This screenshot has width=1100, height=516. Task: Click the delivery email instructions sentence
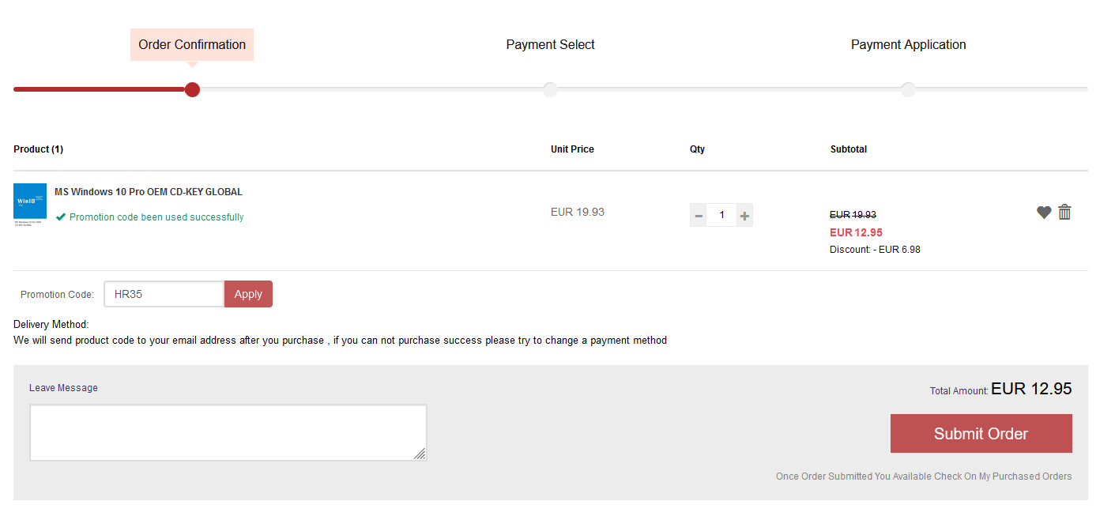pos(340,341)
